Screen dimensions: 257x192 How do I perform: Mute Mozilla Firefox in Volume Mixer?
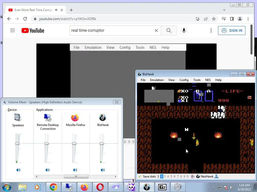(75, 170)
